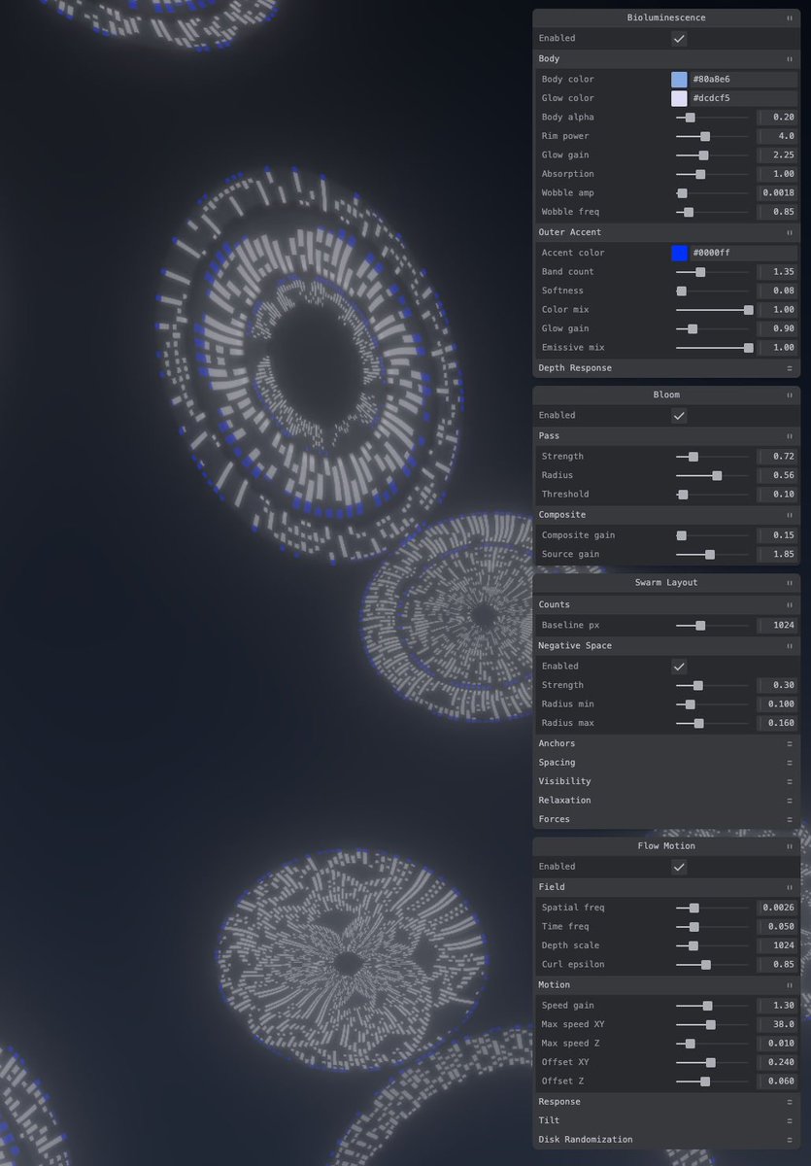The width and height of the screenshot is (811, 1166).
Task: Click the Baseline px slider
Action: tap(712, 626)
